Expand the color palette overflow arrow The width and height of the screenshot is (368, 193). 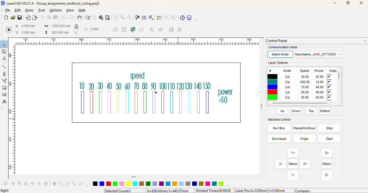coord(227,185)
